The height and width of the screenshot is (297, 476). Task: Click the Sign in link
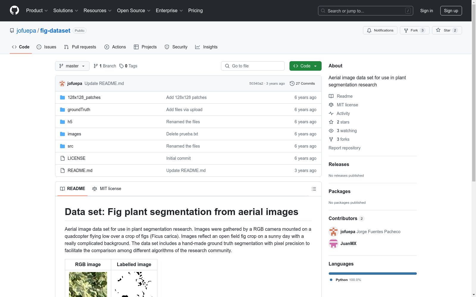pos(427,11)
